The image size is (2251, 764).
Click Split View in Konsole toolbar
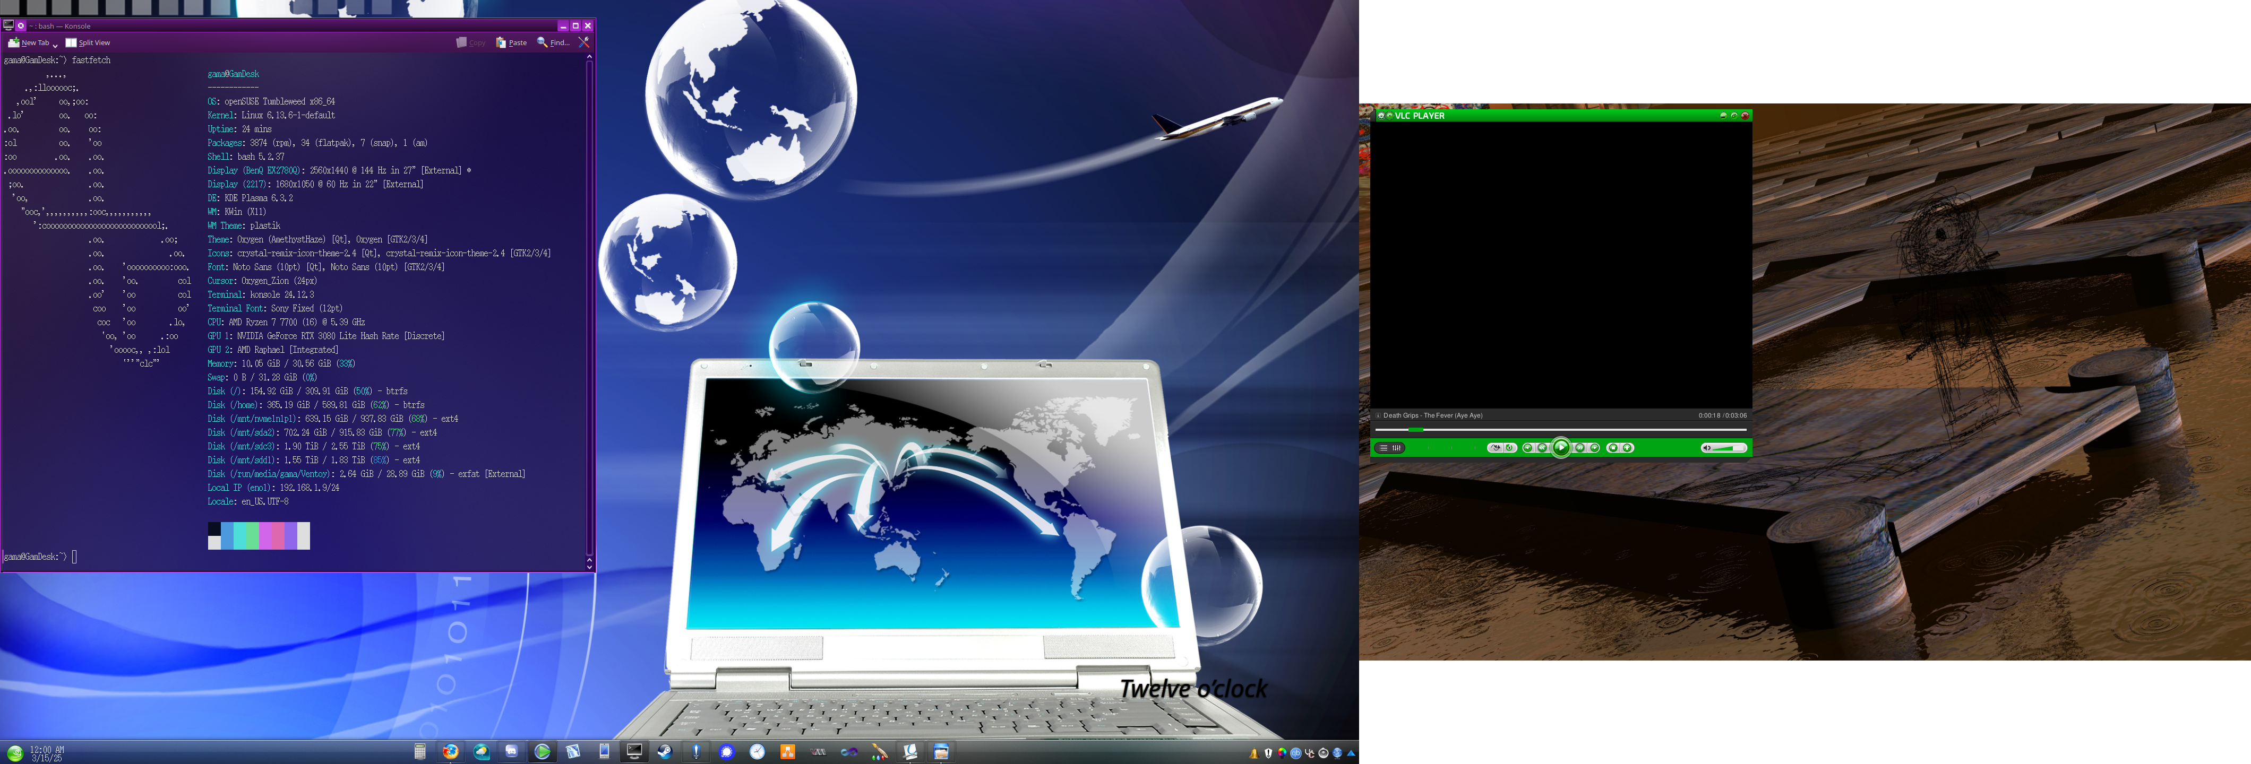[x=88, y=43]
